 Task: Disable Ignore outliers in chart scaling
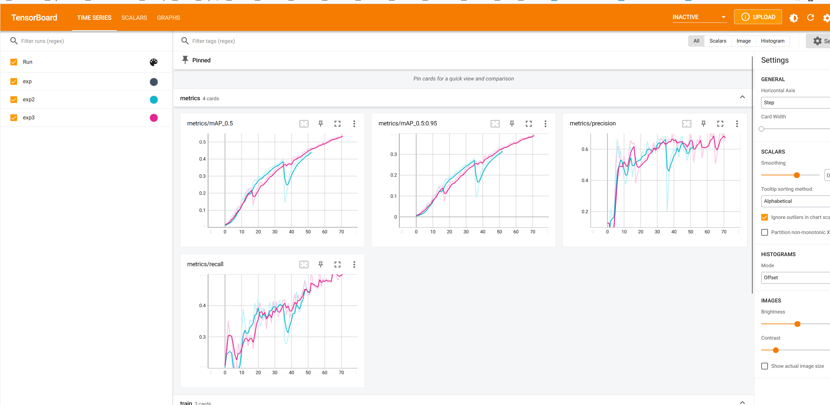[x=765, y=217]
